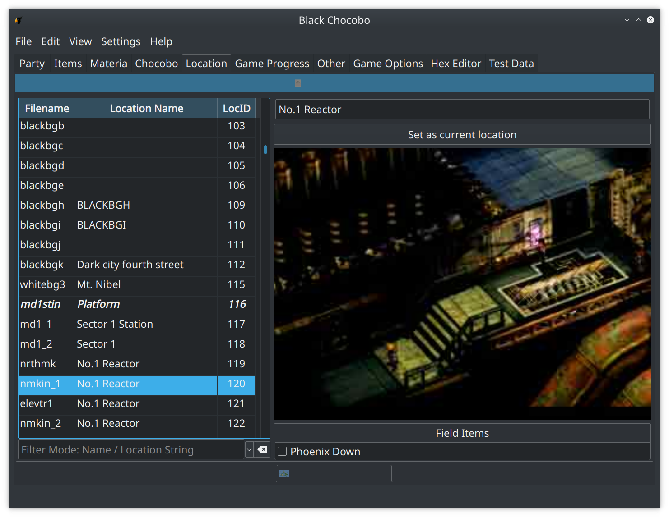The width and height of the screenshot is (669, 517).
Task: Open the View menu
Action: 80,41
